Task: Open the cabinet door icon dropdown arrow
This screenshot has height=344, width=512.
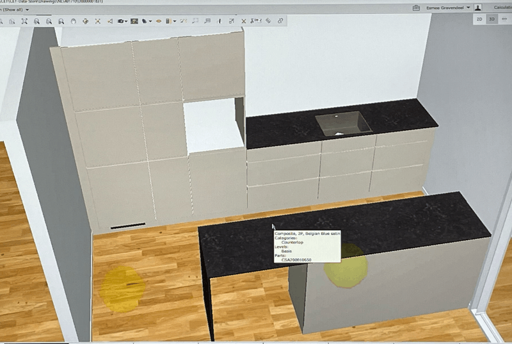Action: tap(175, 21)
